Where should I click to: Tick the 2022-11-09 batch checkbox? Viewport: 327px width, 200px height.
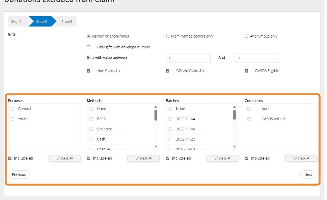[x=170, y=129]
